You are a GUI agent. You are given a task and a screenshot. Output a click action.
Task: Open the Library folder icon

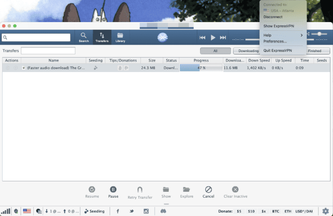(120, 37)
